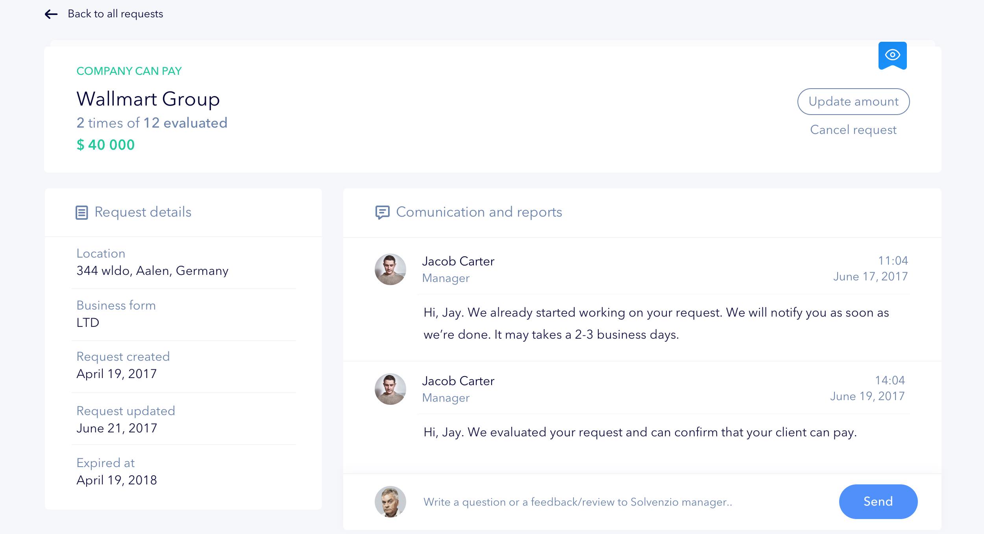The image size is (984, 534).
Task: Click the Wallmart Group company title
Action: pyautogui.click(x=148, y=99)
